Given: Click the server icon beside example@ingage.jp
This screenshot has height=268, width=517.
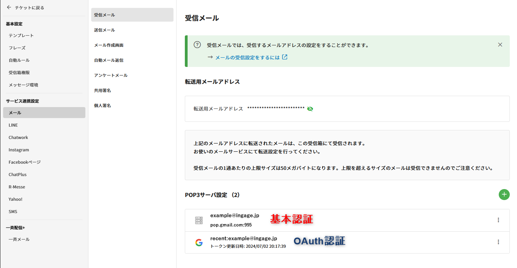Looking at the screenshot, I should click(199, 220).
